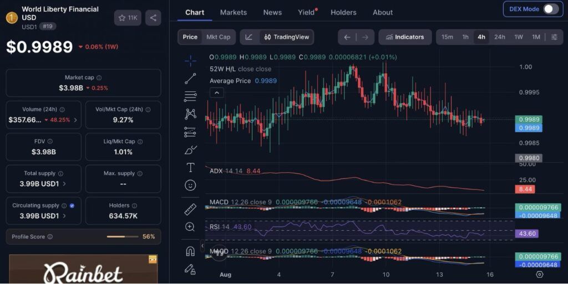The height and width of the screenshot is (284, 568).
Task: Share the USD1 page
Action: (153, 18)
